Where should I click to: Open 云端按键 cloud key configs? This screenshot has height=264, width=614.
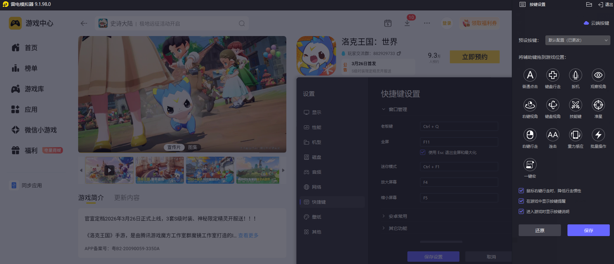[596, 23]
